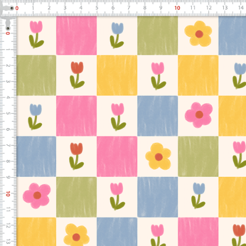Image resolution: width=246 pixels, height=246 pixels.
Task: Pick the pink square in the top row
Action: point(76,35)
